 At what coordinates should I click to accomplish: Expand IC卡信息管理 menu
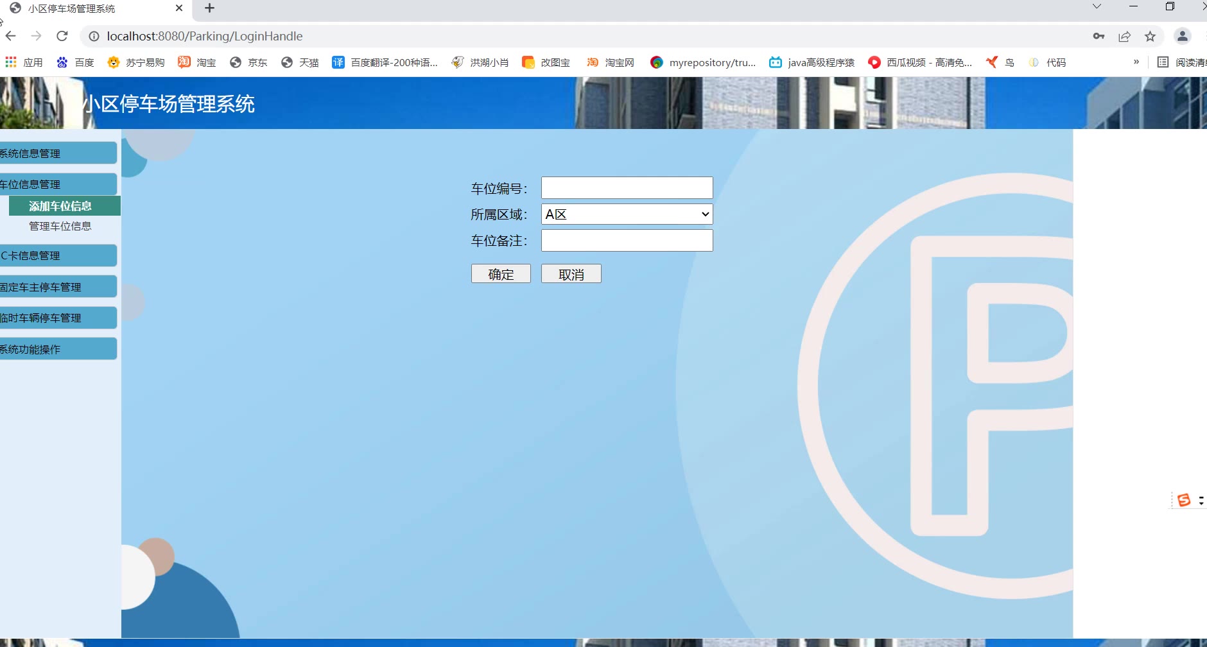coord(58,255)
